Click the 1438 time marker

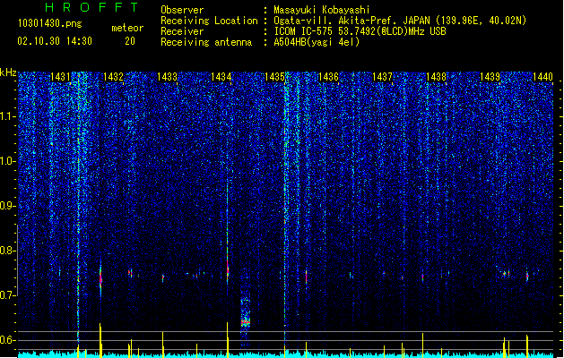(x=437, y=77)
